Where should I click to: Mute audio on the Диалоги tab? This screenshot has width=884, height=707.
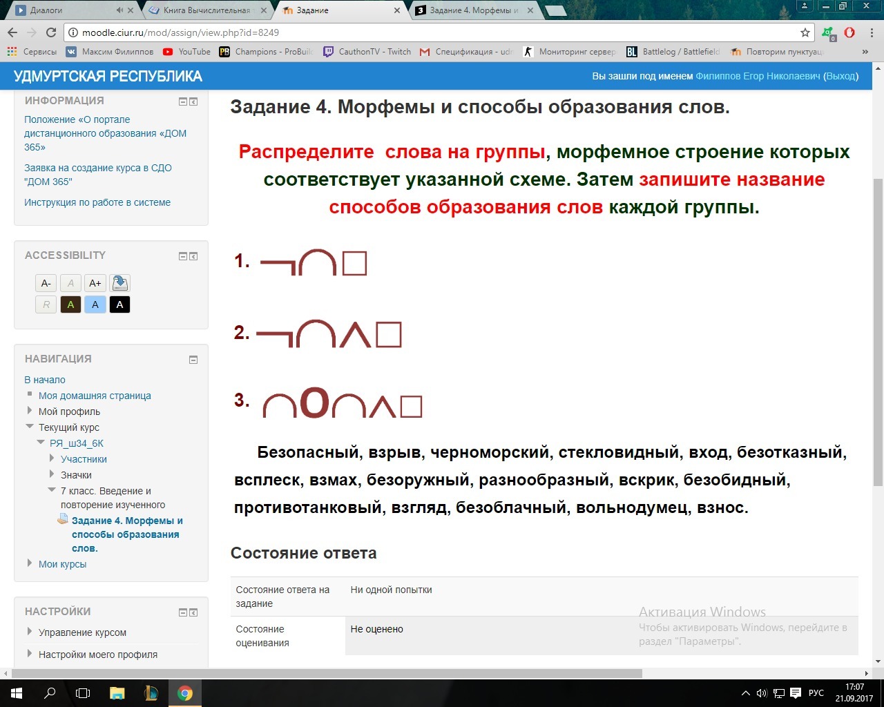pos(119,10)
